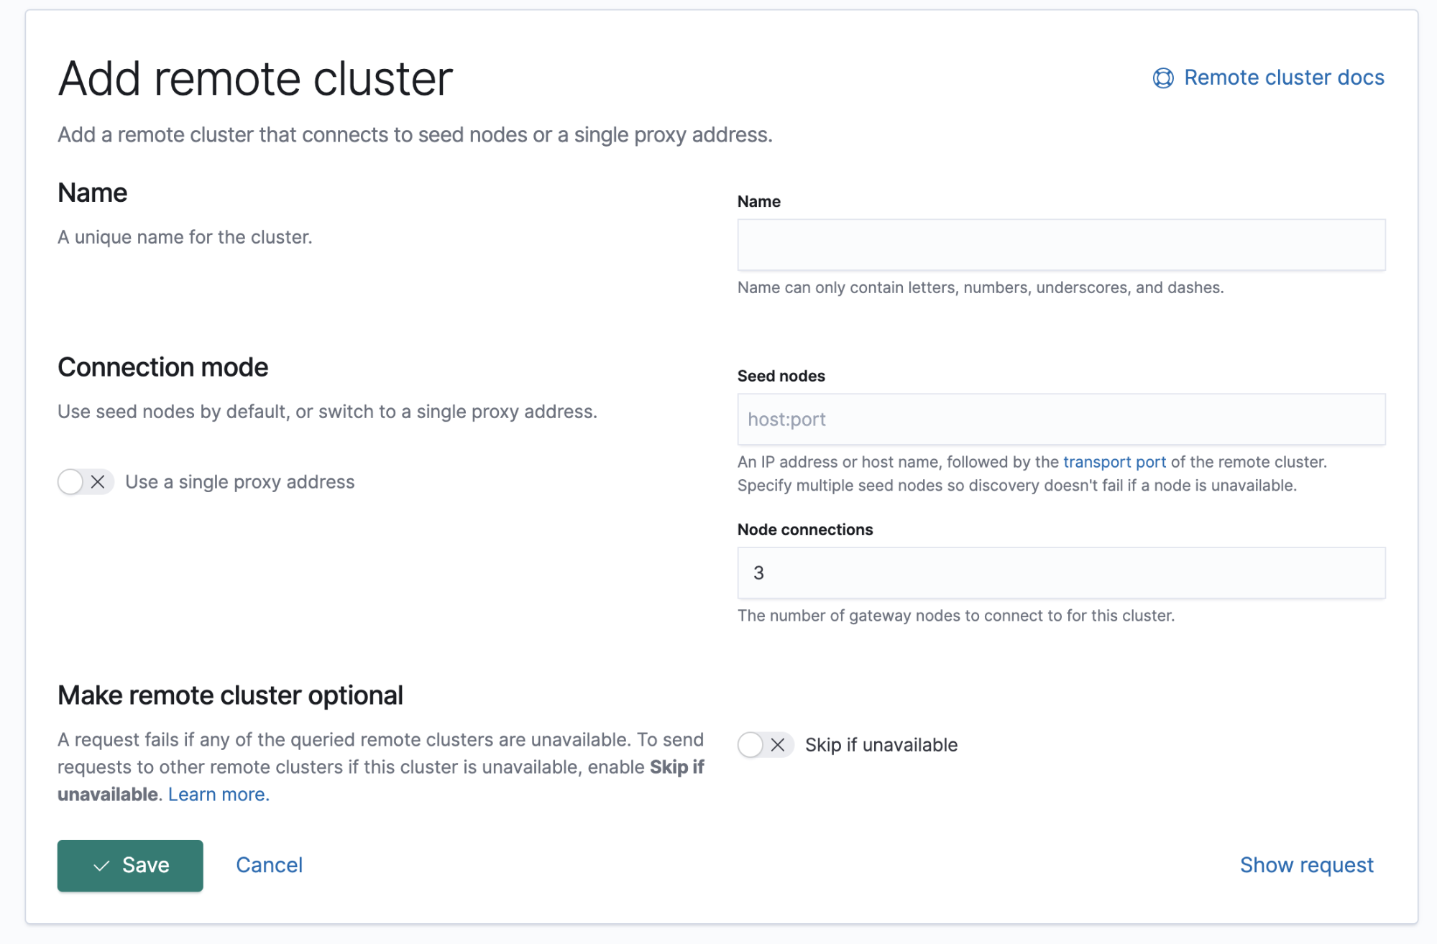
Task: Save the remote cluster
Action: [x=129, y=865]
